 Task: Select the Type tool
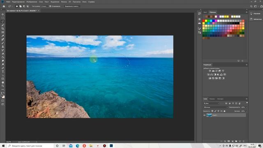tap(3, 72)
